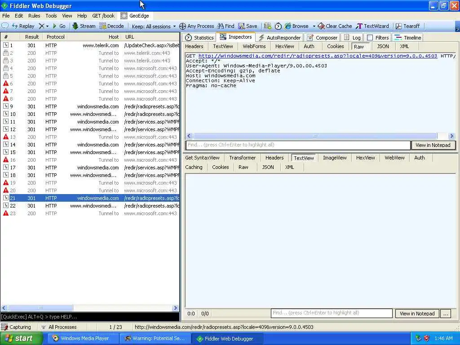This screenshot has width=460, height=345.
Task: Click the redirect icon of session 9
Action: click(x=5, y=106)
